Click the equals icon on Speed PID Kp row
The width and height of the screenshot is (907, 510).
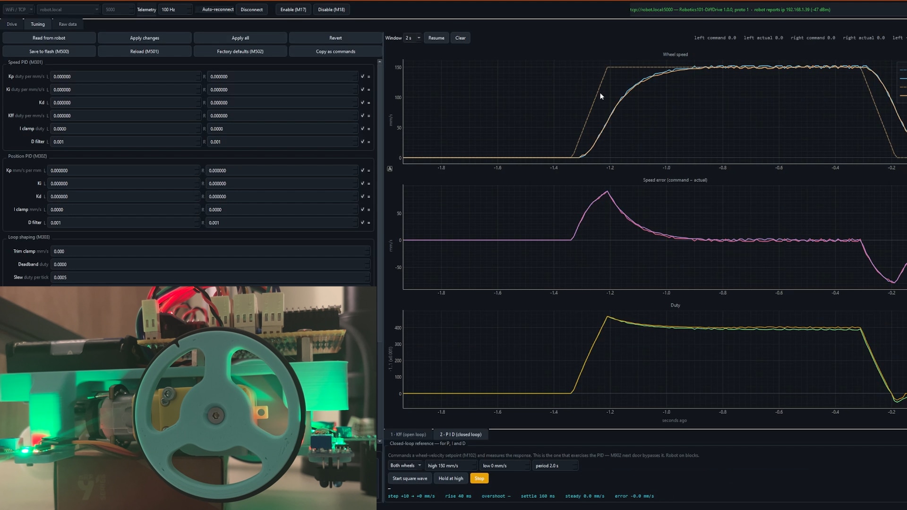pos(368,76)
